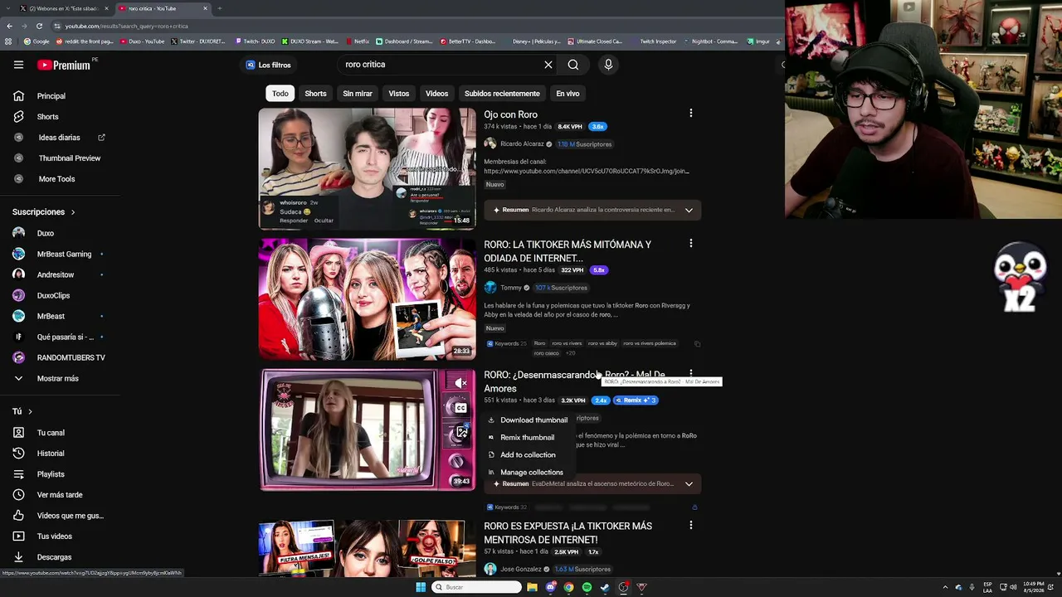Open the Netflix bookmark
Viewport: 1062px width, 597px height.
358,41
